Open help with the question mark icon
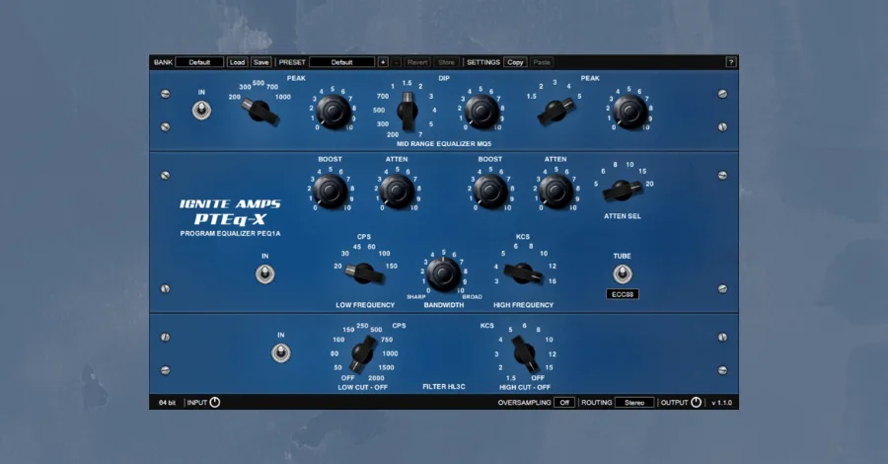The width and height of the screenshot is (888, 464). tap(731, 62)
